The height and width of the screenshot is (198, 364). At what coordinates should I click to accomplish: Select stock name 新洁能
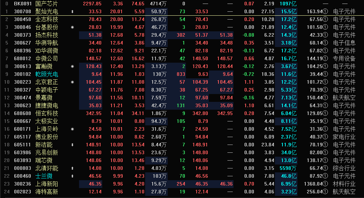point(44,145)
